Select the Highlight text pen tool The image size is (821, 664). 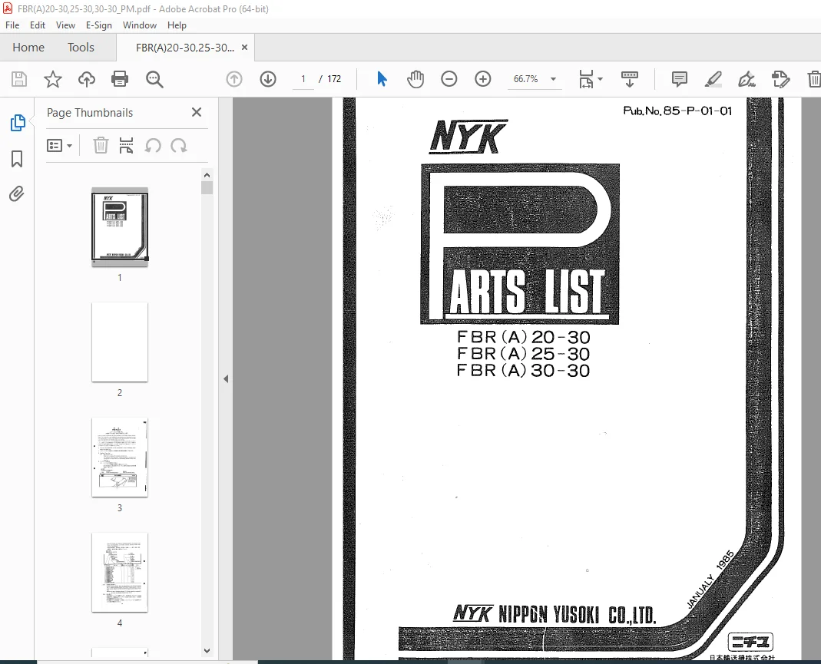713,79
